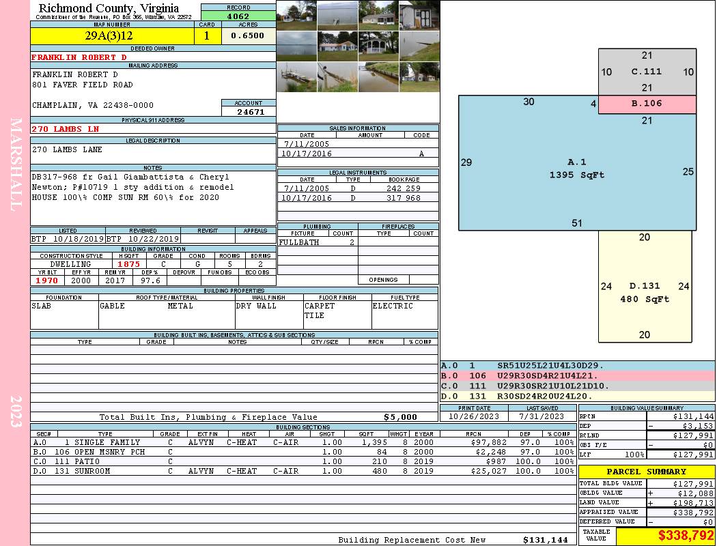
Task: Select gray patio section C.111 in sketch
Action: click(x=647, y=72)
